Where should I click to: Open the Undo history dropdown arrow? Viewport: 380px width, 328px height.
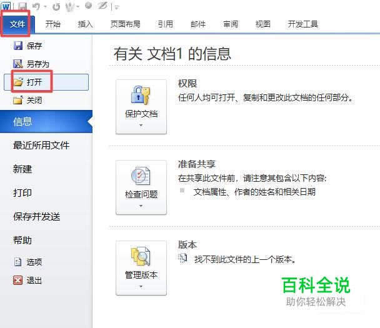(x=45, y=7)
